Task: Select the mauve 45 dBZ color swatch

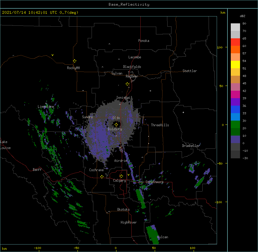Action: point(235,87)
